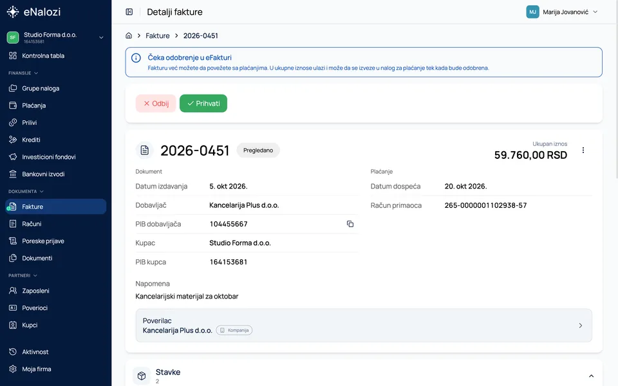Click the Kompanija tag

click(x=234, y=330)
